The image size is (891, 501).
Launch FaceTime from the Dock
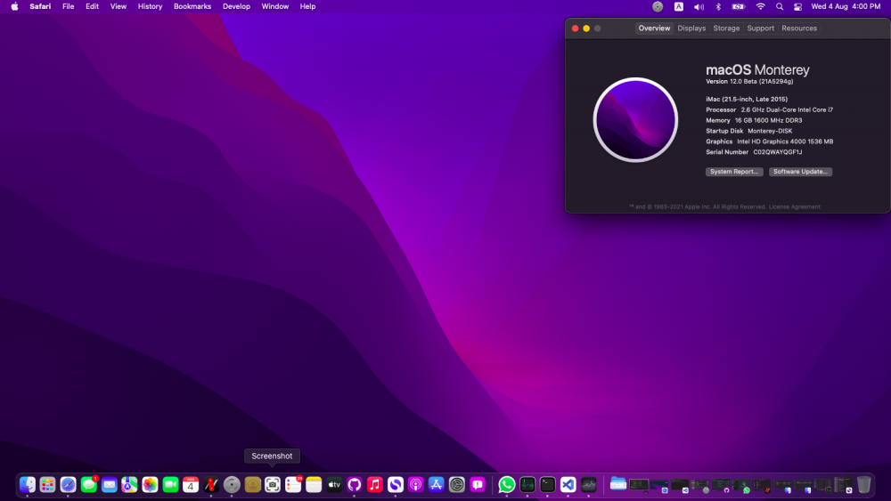[170, 485]
